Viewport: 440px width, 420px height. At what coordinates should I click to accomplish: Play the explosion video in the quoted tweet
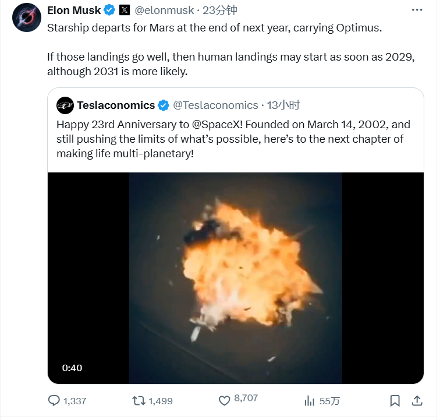tap(235, 278)
